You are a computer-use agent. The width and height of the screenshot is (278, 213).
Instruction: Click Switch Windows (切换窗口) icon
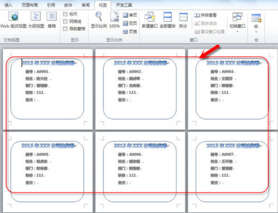coord(237,17)
